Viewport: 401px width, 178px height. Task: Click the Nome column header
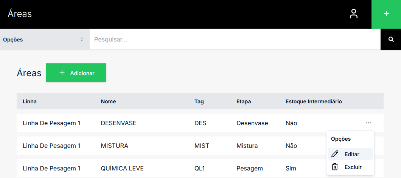pyautogui.click(x=108, y=101)
